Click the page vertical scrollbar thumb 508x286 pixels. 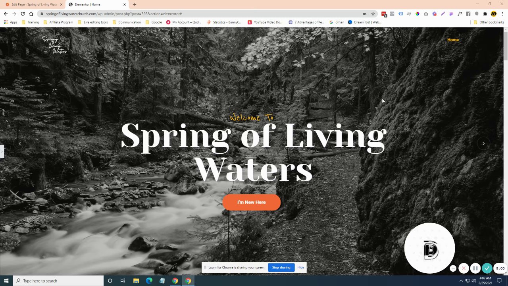506,46
